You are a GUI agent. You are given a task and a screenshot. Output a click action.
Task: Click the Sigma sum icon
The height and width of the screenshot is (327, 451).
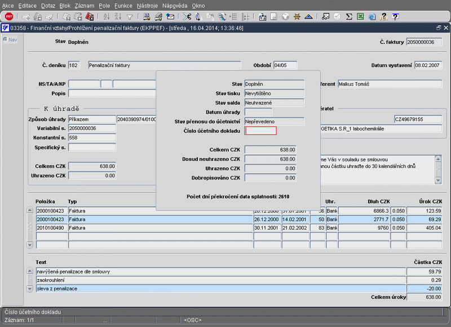click(x=349, y=17)
